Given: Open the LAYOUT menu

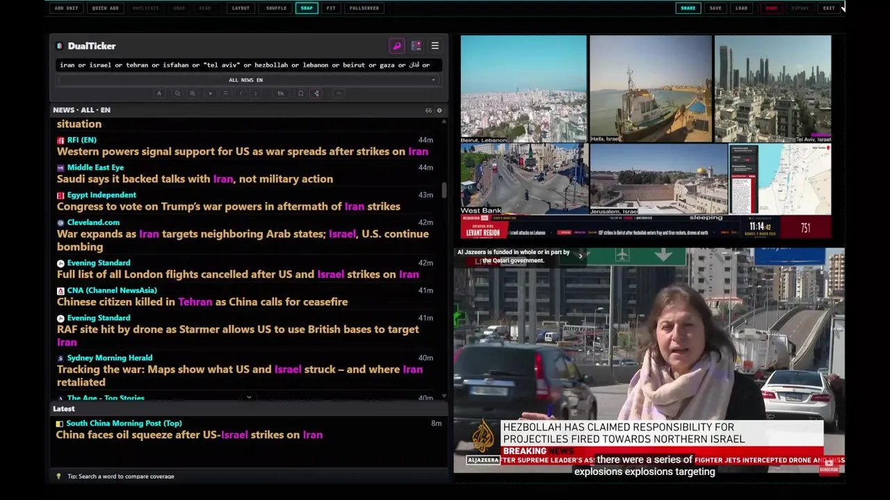Looking at the screenshot, I should (x=241, y=8).
